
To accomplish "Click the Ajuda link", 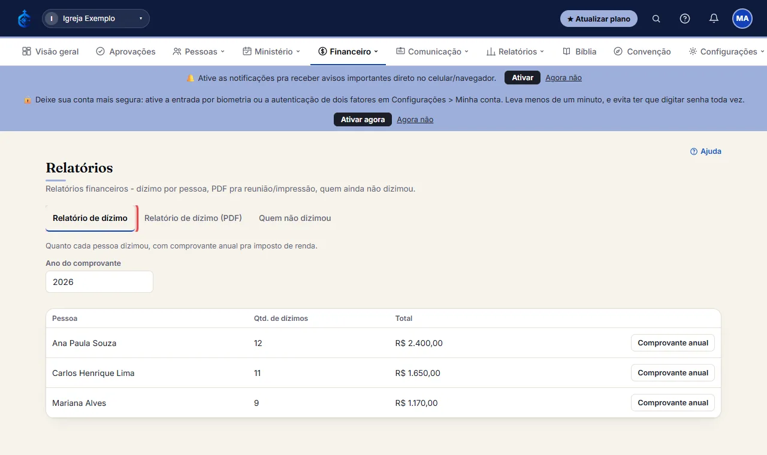I will click(706, 151).
